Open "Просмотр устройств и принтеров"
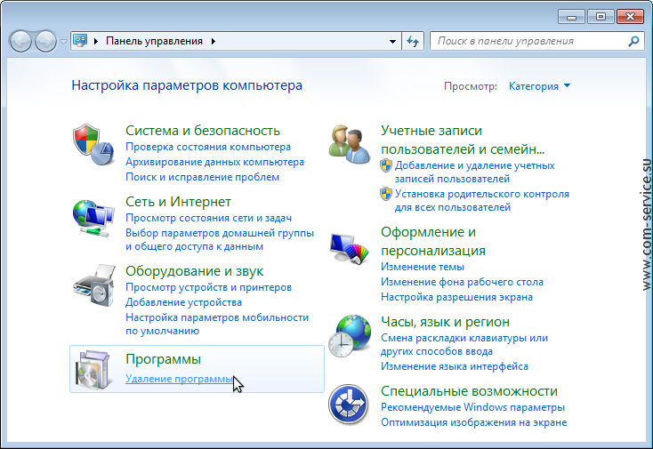 click(x=209, y=287)
